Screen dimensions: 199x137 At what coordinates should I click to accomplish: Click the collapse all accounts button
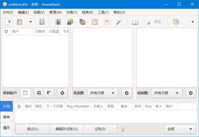[48, 93]
